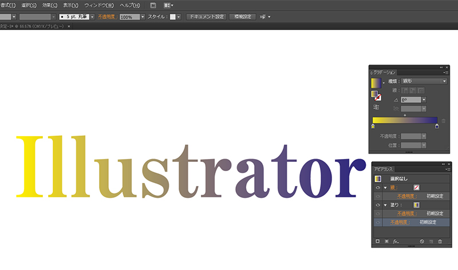The width and height of the screenshot is (458, 270).
Task: Close the document tab with the x
Action: 69,26
